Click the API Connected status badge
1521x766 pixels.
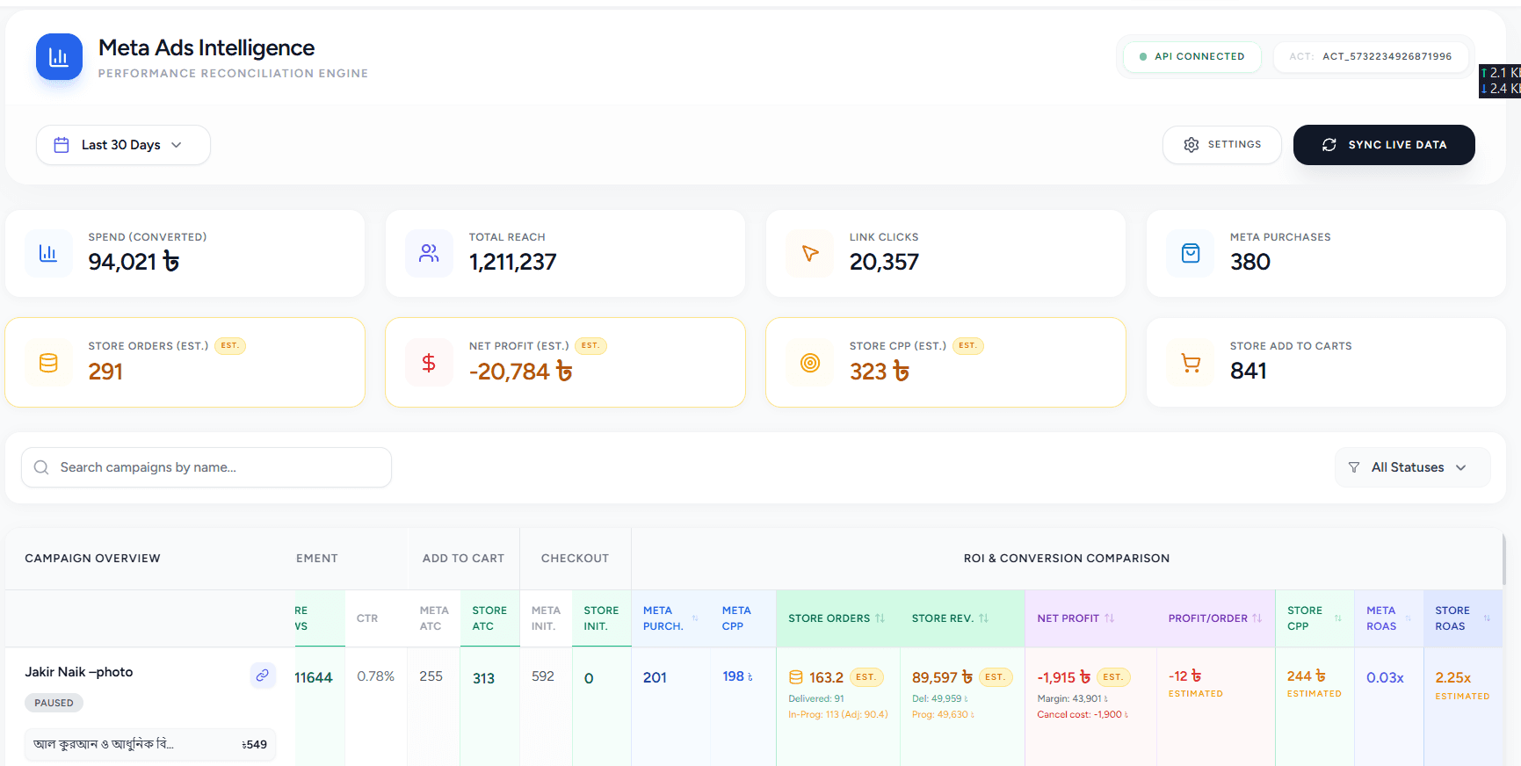pyautogui.click(x=1192, y=56)
